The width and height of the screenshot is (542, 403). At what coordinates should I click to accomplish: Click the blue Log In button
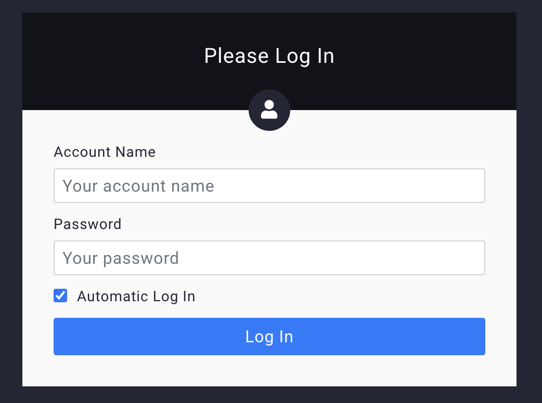[x=269, y=337]
